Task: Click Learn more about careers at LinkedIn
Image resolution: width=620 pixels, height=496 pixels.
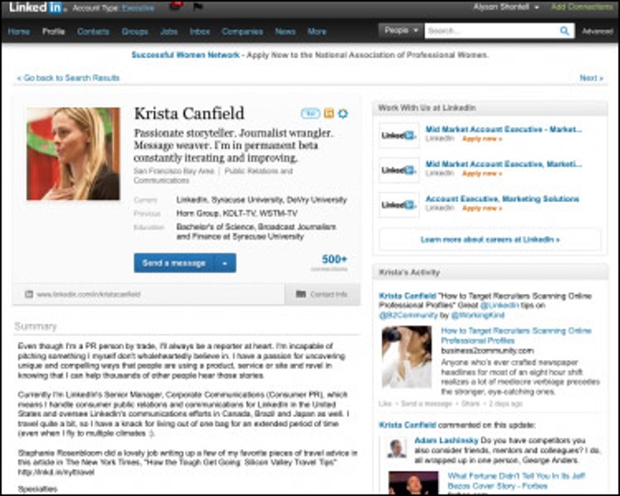Action: [x=490, y=240]
